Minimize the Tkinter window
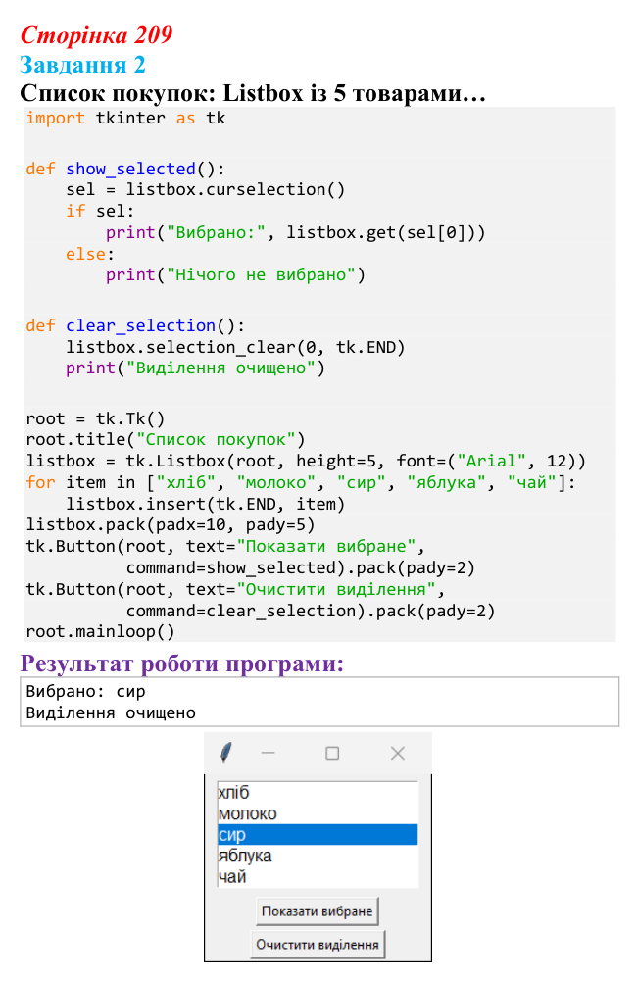The height and width of the screenshot is (982, 636). pyautogui.click(x=268, y=753)
